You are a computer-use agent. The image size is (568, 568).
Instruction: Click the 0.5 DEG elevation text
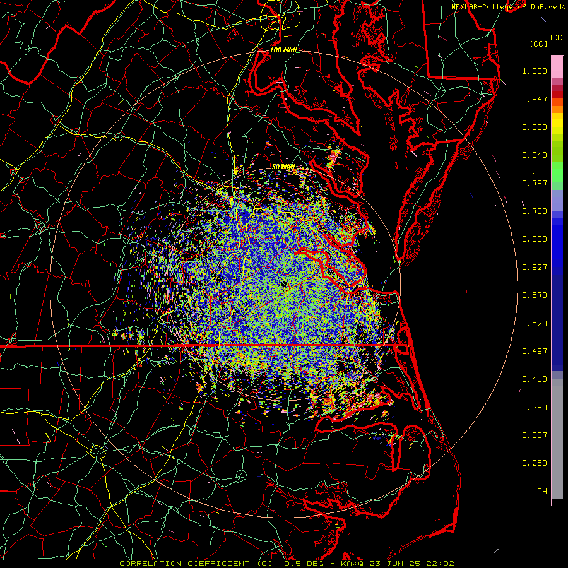click(304, 564)
